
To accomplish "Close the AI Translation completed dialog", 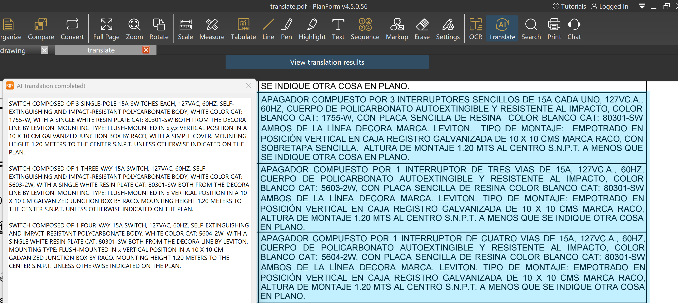I will 248,85.
